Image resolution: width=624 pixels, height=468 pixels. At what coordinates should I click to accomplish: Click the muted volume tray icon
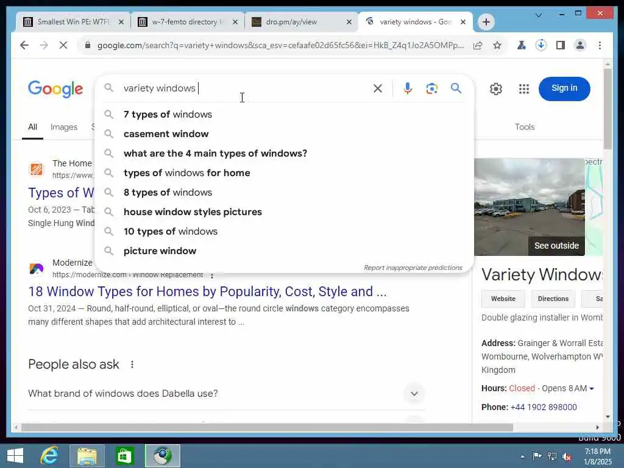click(567, 456)
